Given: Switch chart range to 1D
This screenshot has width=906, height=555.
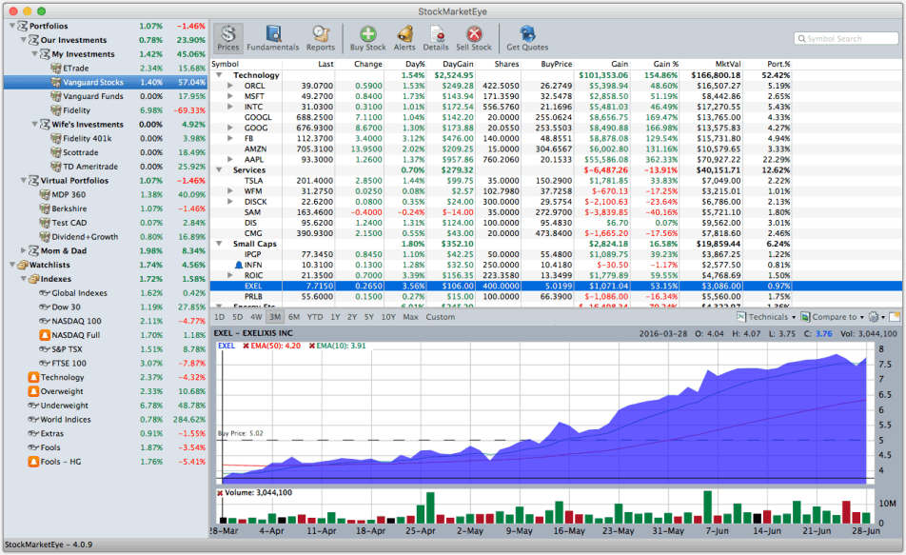Looking at the screenshot, I should pyautogui.click(x=220, y=317).
